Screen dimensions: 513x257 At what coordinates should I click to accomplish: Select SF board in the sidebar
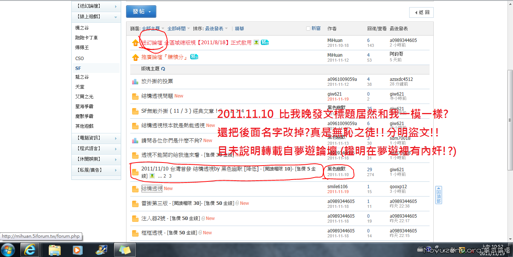pos(78,68)
